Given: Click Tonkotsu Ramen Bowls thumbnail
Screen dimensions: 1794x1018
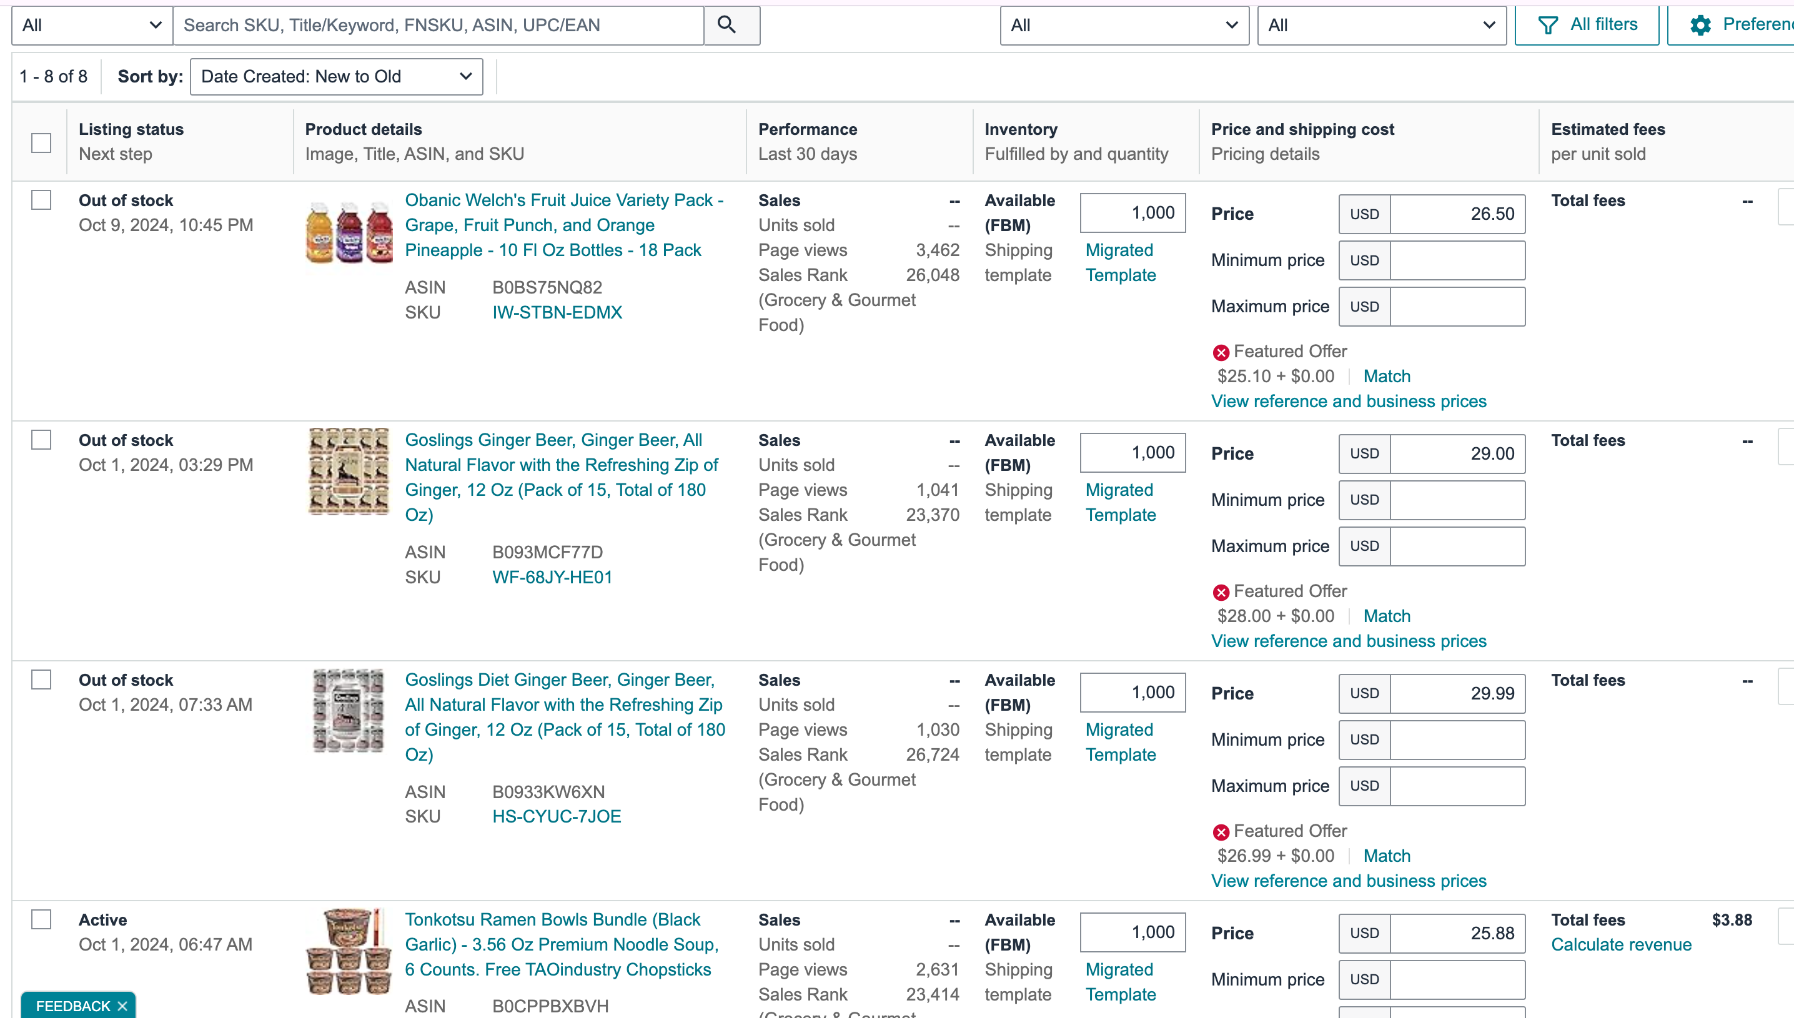Looking at the screenshot, I should [x=349, y=952].
